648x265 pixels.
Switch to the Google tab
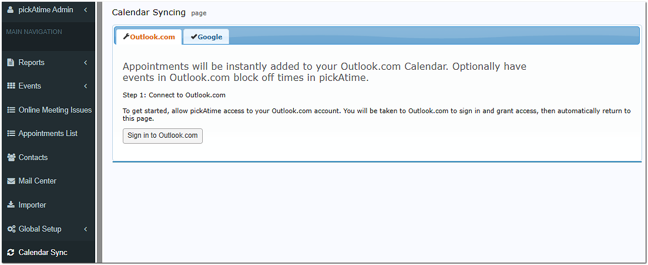pos(206,37)
